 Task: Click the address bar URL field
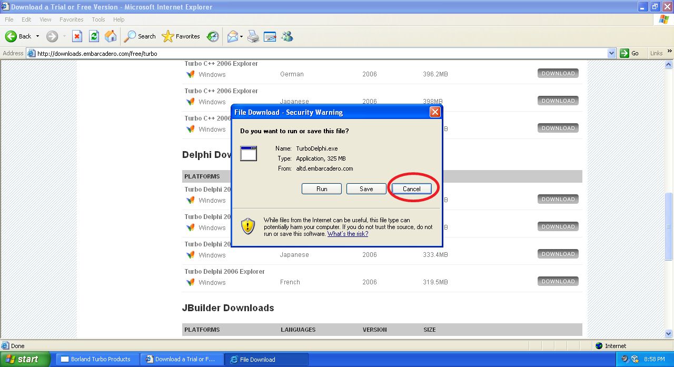(321, 53)
